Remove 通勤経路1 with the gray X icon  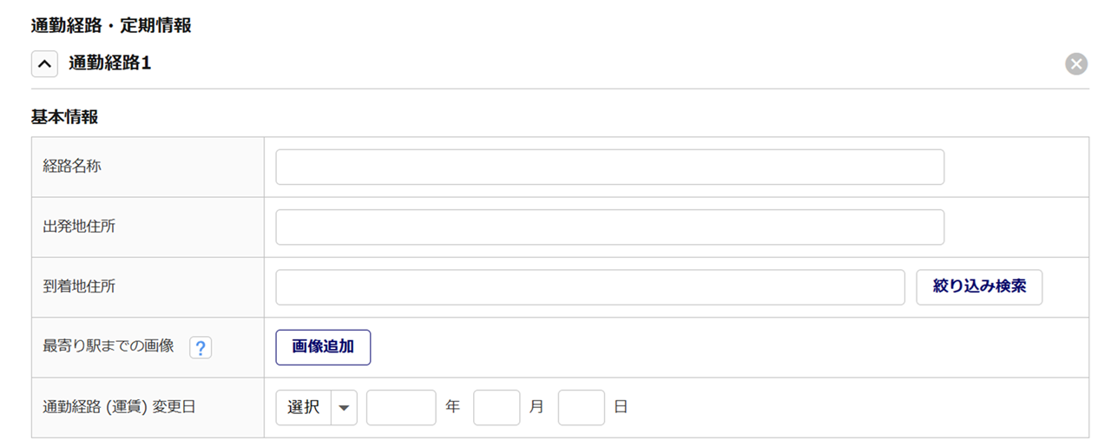point(1076,63)
